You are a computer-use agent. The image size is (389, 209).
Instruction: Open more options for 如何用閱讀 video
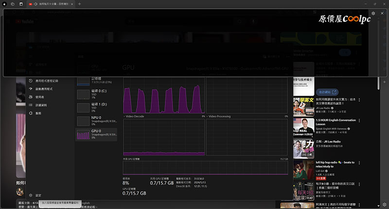coord(359,100)
